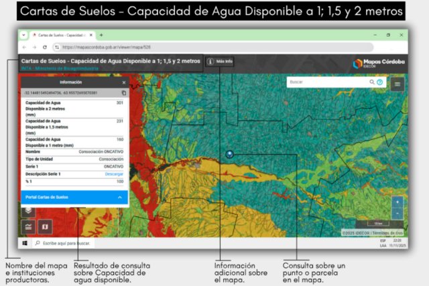Copy coordinates with the copy icon
This screenshot has height=286, width=429.
[x=123, y=92]
